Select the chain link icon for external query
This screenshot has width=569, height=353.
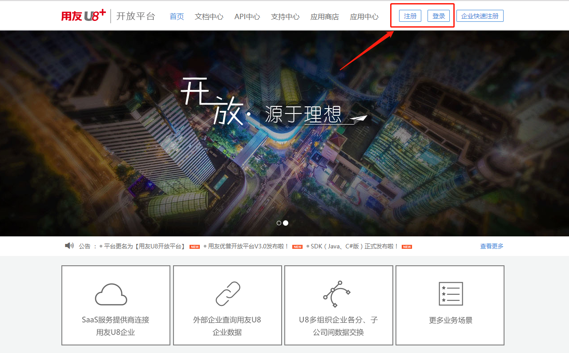point(227,294)
